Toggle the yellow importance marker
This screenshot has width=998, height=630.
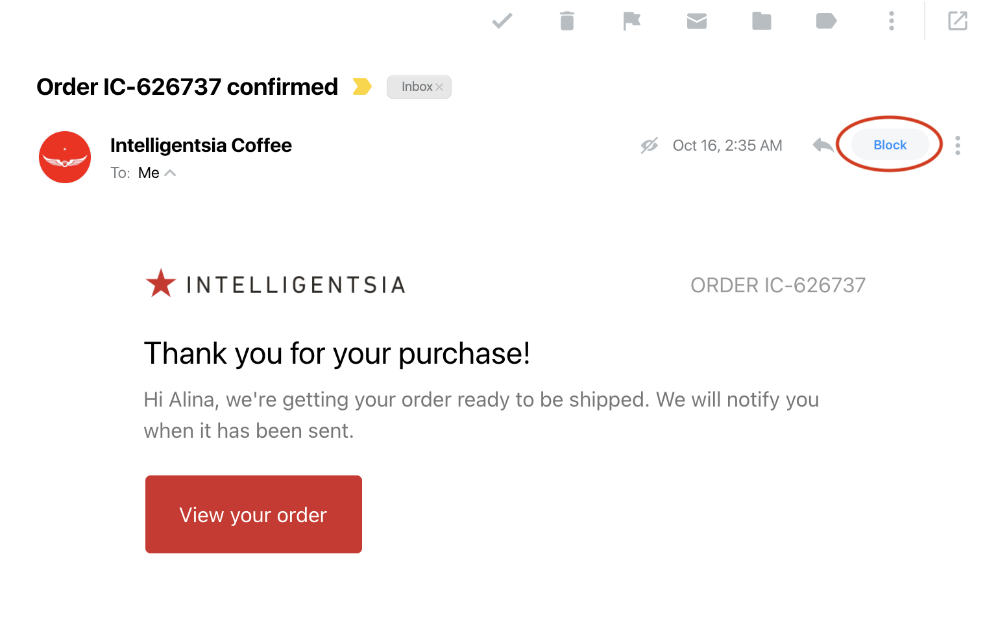[x=362, y=86]
